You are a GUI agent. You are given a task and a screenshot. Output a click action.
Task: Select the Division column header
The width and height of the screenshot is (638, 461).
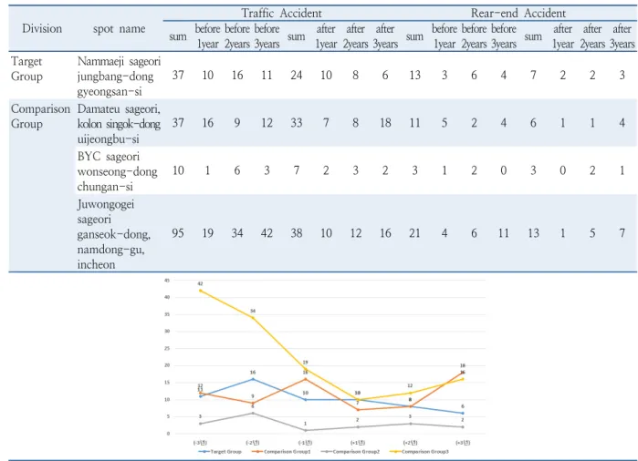point(42,28)
